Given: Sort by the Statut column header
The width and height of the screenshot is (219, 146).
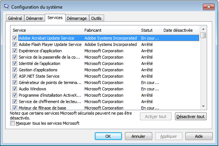Looking at the screenshot, I should [x=150, y=30].
